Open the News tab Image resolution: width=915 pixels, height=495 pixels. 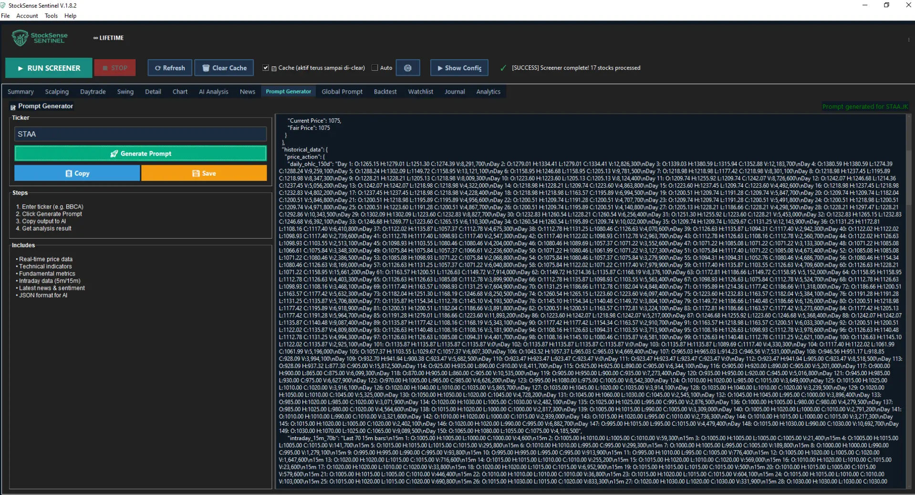(x=248, y=92)
